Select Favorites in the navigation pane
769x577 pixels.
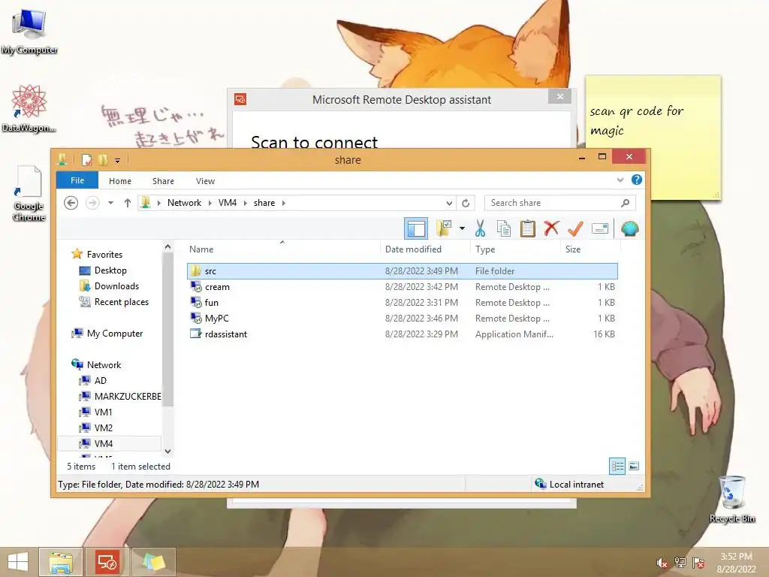pyautogui.click(x=97, y=254)
